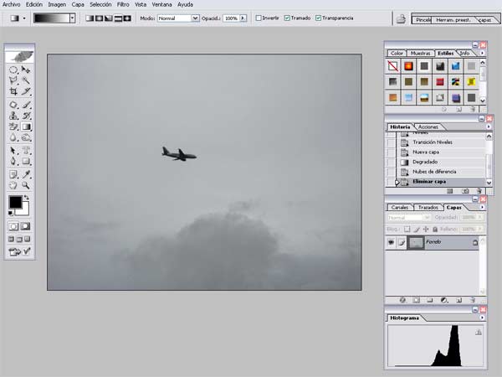502x377 pixels.
Task: Select the Elliptical Marquee tool
Action: coord(13,70)
